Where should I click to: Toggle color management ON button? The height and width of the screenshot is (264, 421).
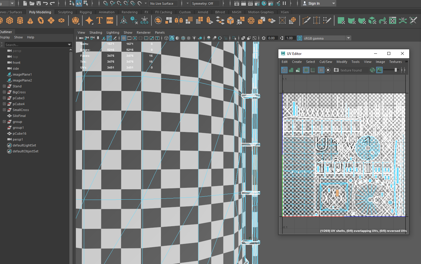pos(300,38)
